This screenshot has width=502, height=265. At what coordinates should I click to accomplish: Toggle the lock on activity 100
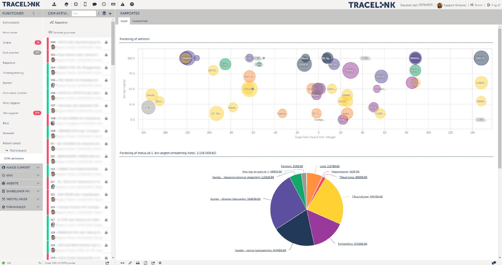(x=106, y=42)
